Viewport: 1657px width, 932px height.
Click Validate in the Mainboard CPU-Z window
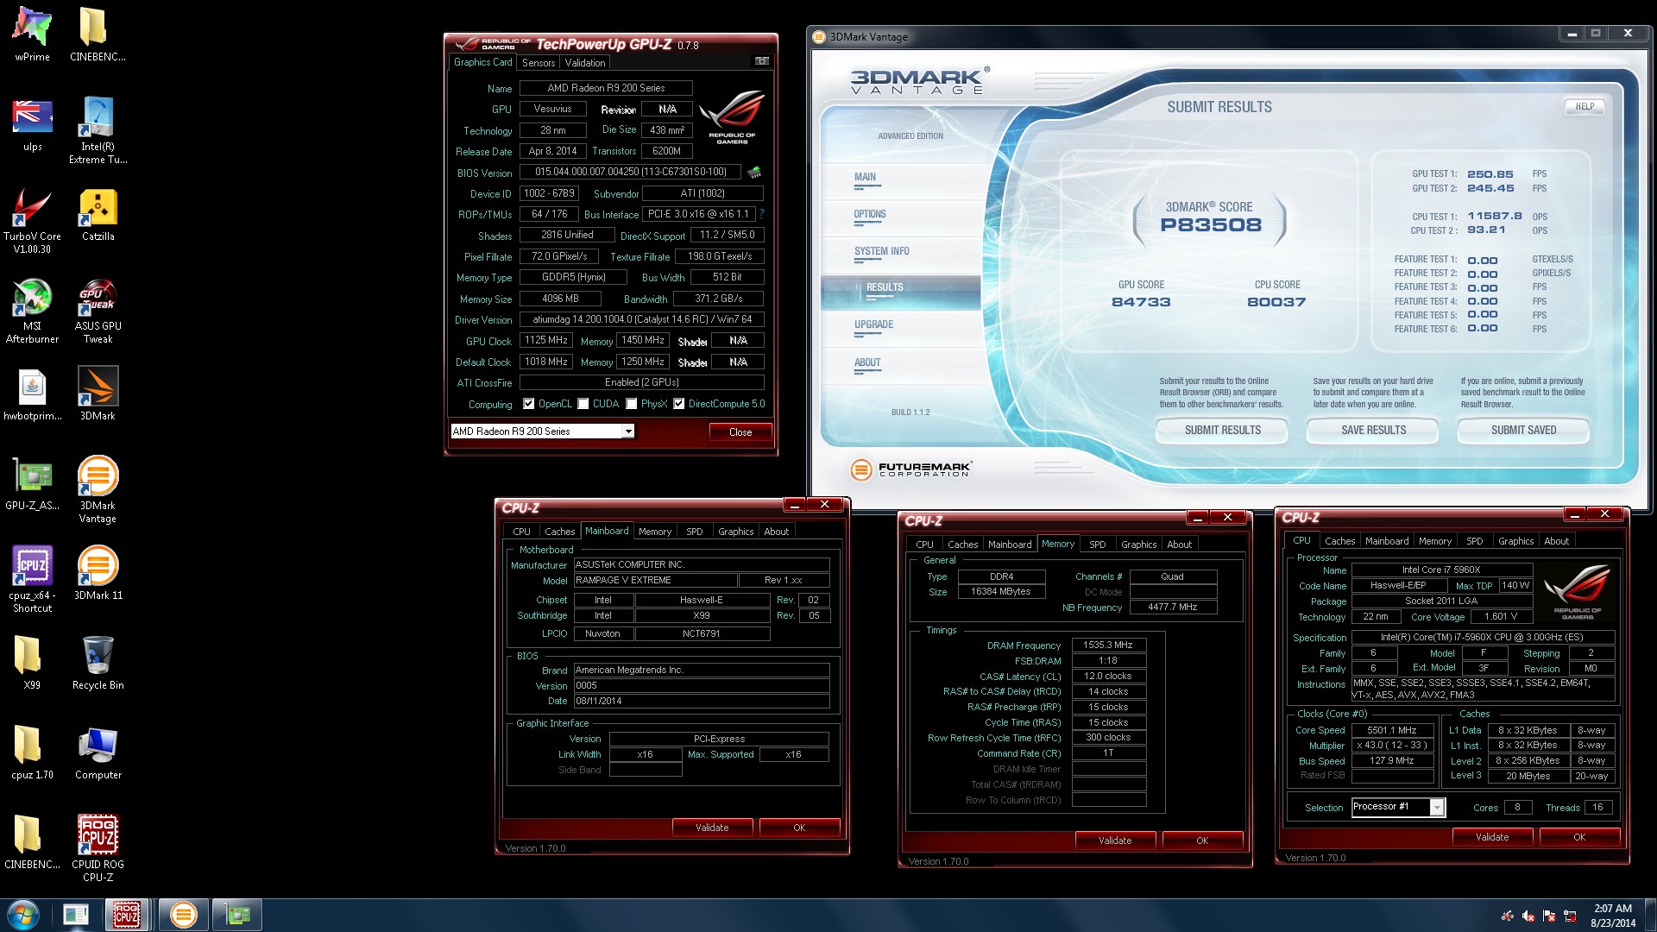pyautogui.click(x=712, y=828)
